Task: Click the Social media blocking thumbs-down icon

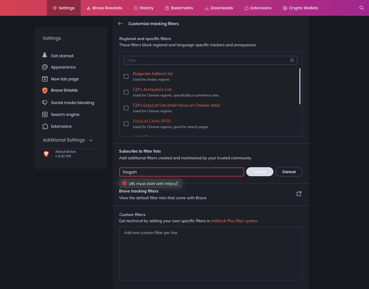Action: [45, 103]
